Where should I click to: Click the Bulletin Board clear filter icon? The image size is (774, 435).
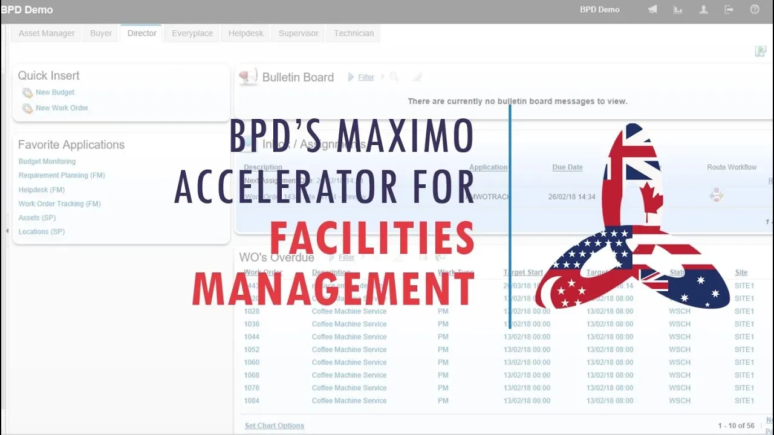click(x=417, y=77)
